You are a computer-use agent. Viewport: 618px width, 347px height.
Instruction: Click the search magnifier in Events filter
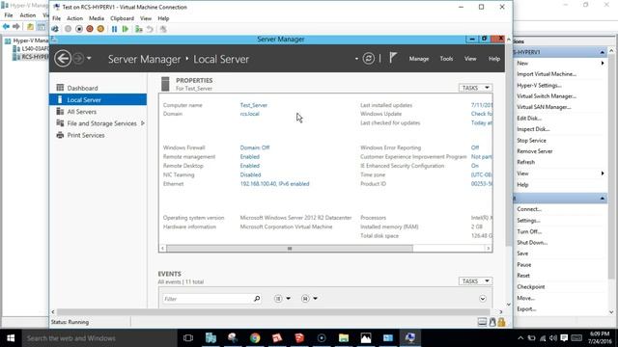click(257, 299)
